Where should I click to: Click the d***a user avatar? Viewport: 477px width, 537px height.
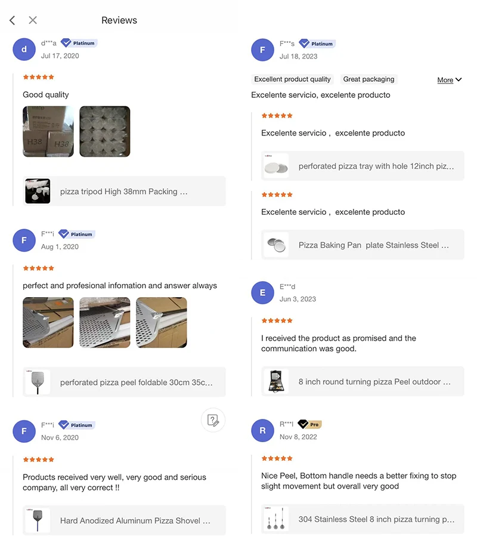24,50
